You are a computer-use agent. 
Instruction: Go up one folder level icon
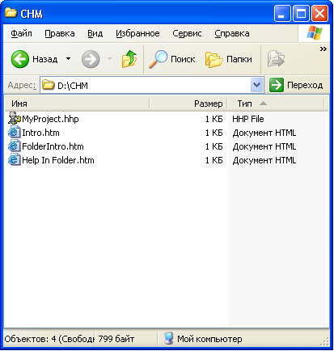click(x=129, y=59)
